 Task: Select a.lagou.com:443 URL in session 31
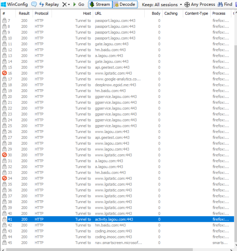(x=109, y=161)
